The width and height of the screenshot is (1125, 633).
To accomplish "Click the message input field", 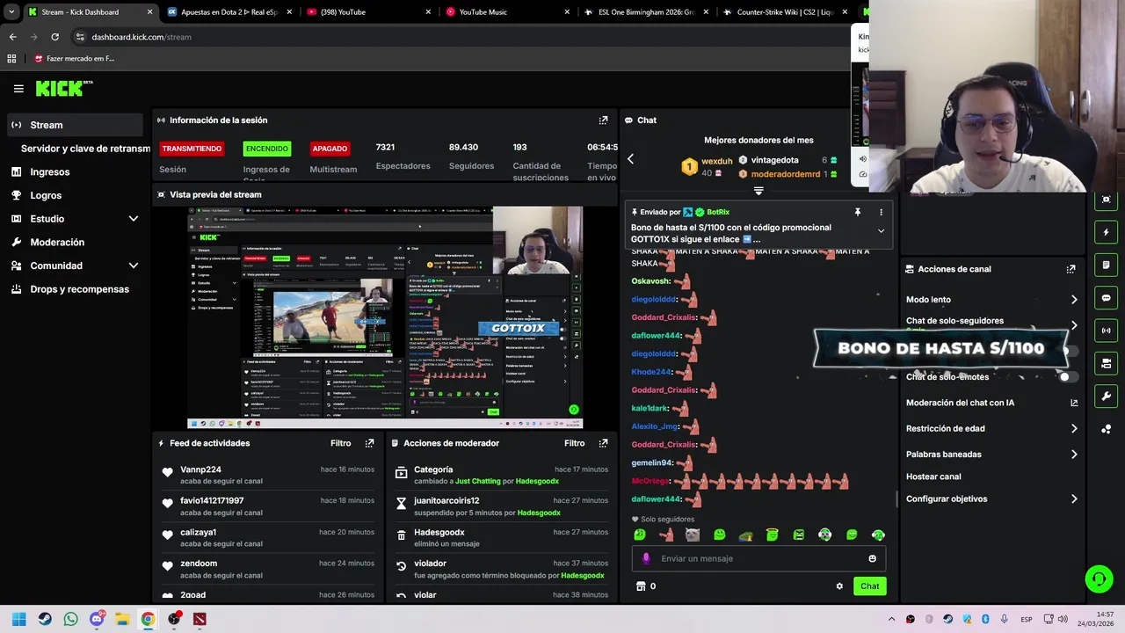I will click(758, 558).
